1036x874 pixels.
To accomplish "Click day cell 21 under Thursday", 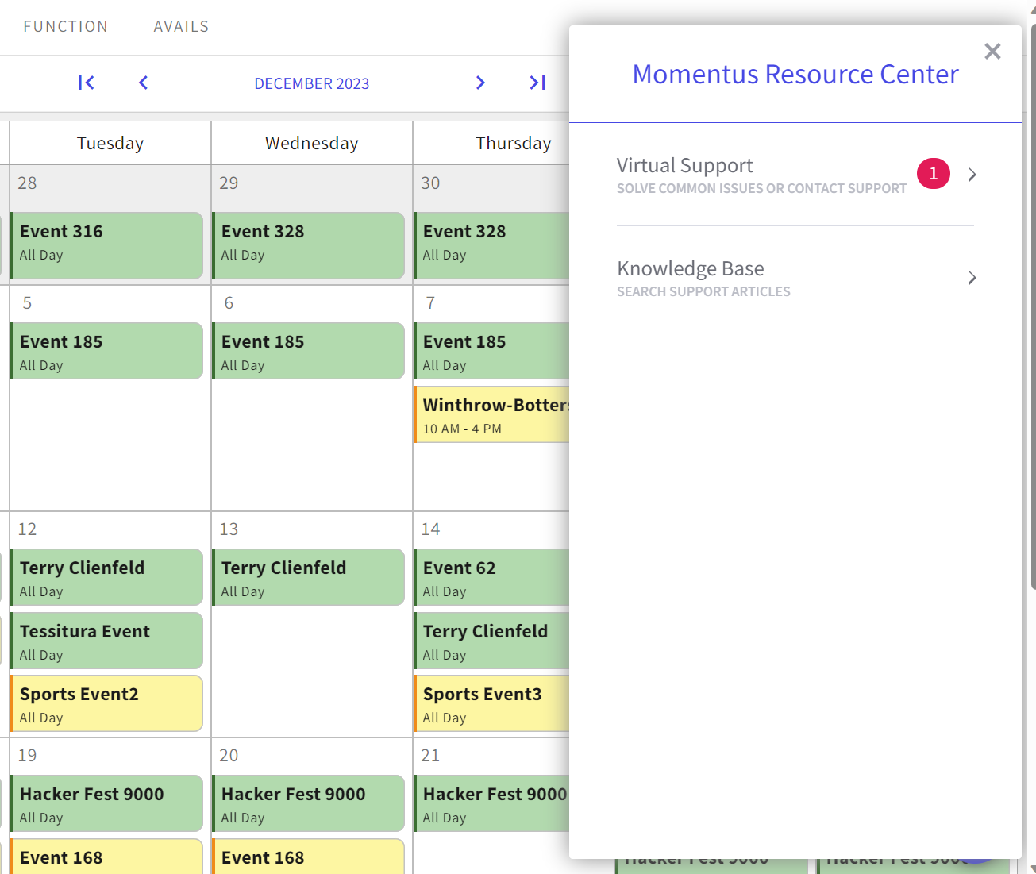I will [x=430, y=755].
